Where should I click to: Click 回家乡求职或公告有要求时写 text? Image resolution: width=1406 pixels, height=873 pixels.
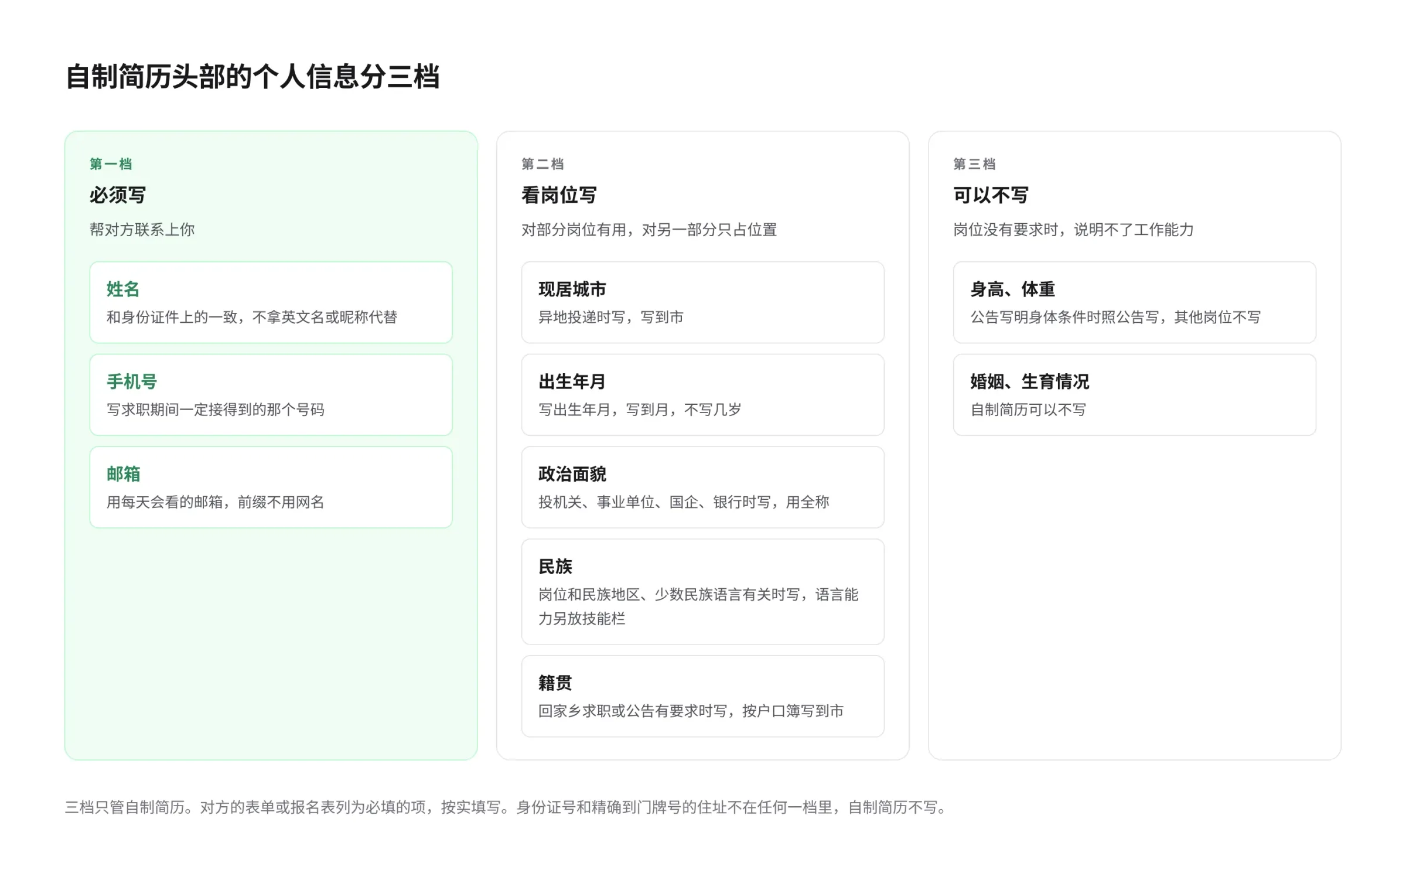(x=691, y=711)
